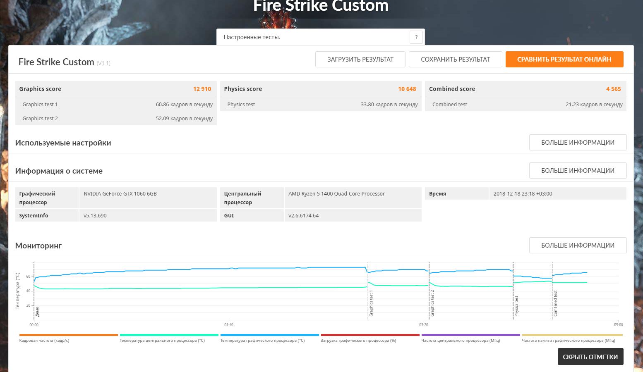Hide chart markers with СКРЫТЬ ОТМЕТКИ
This screenshot has height=372, width=643.
point(590,357)
